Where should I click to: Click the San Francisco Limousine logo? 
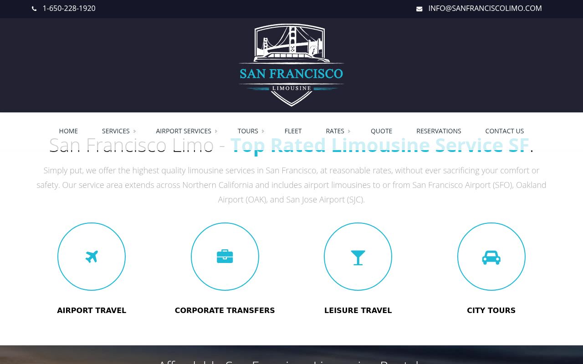pos(291,65)
